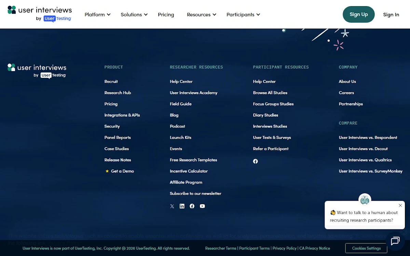Open Privacy Policy link

coord(285,248)
